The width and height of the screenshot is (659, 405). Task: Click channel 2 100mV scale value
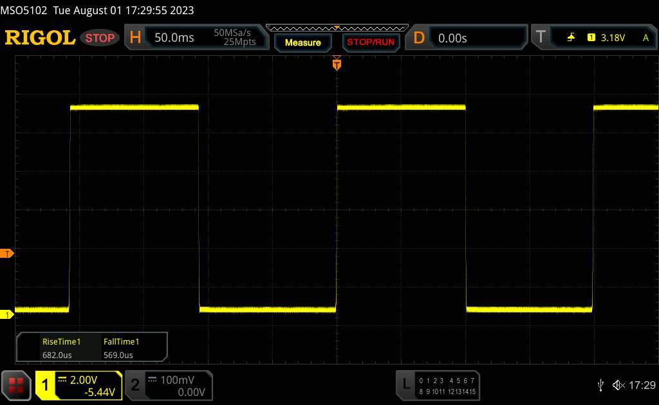[178, 380]
